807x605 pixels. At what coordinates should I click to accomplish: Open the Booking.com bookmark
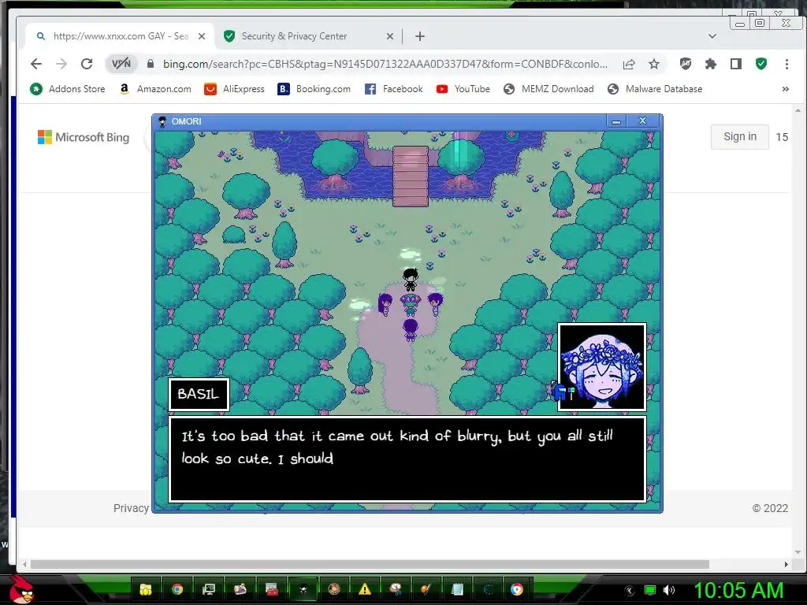tap(314, 89)
